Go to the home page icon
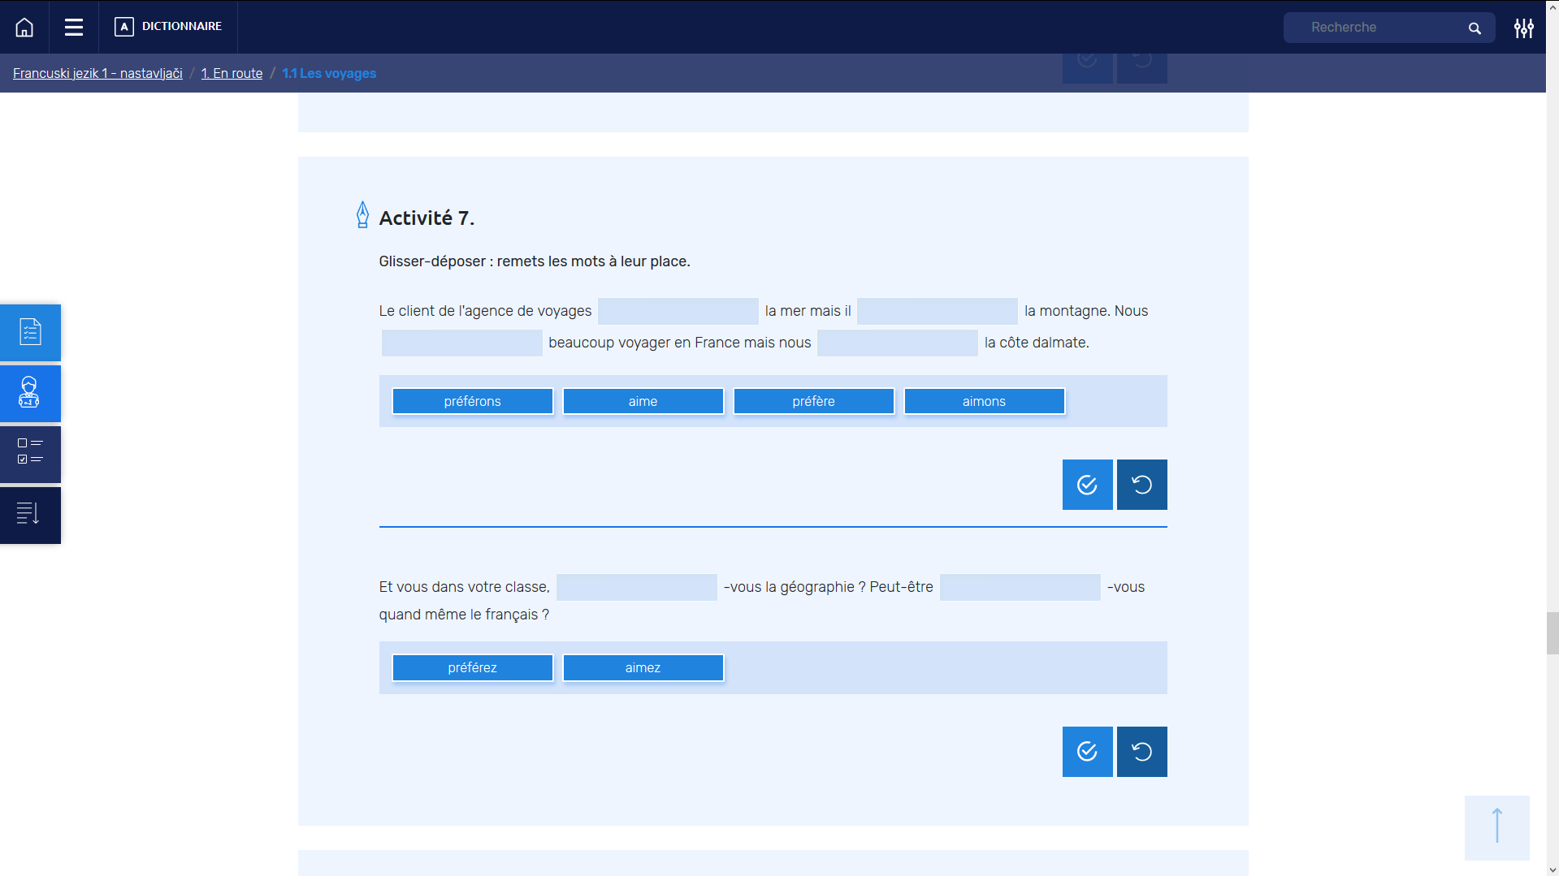The height and width of the screenshot is (876, 1559). [24, 28]
